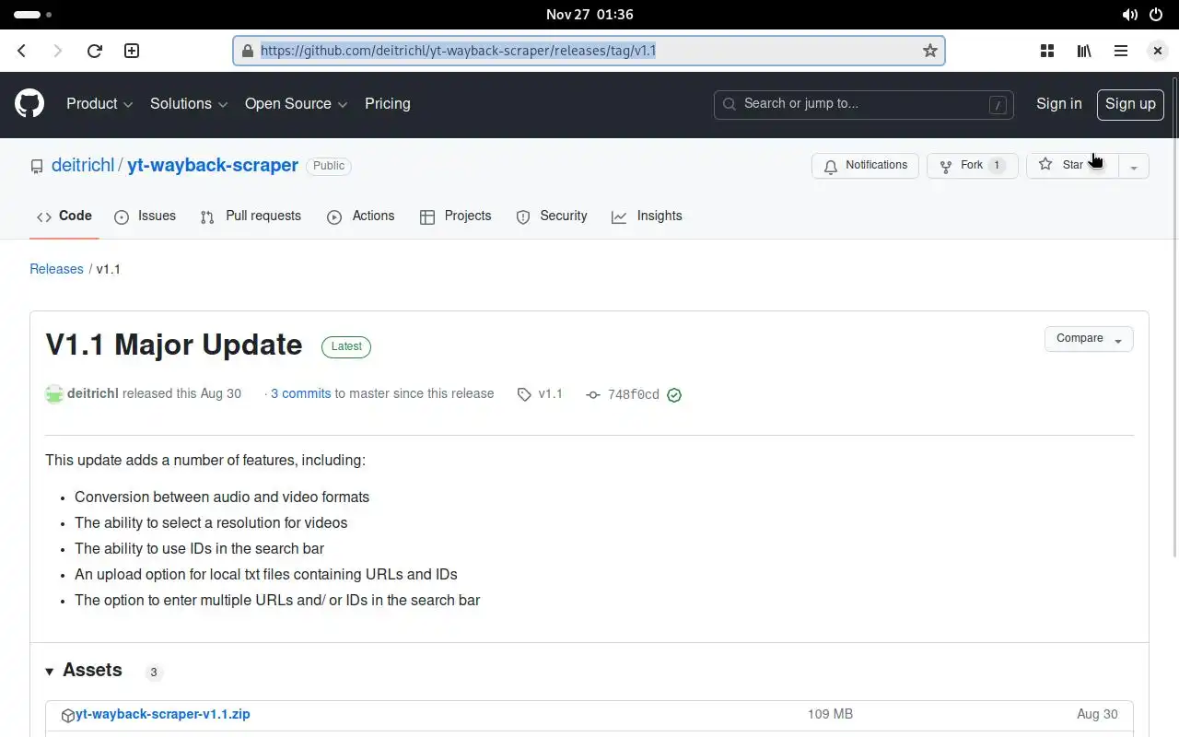This screenshot has height=737, width=1179.
Task: Expand the Solutions dropdown
Action: click(189, 104)
